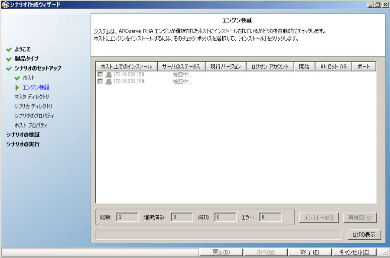This screenshot has height=258, width=390.
Task: Click the IP address text 172.16.233.158
Action: tap(129, 74)
